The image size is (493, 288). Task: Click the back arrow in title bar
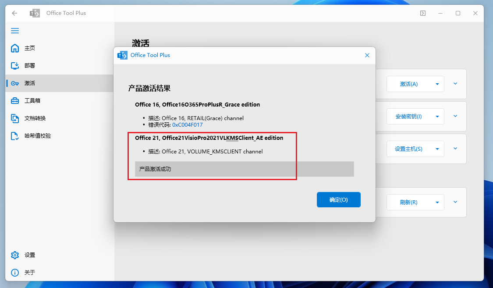point(14,13)
